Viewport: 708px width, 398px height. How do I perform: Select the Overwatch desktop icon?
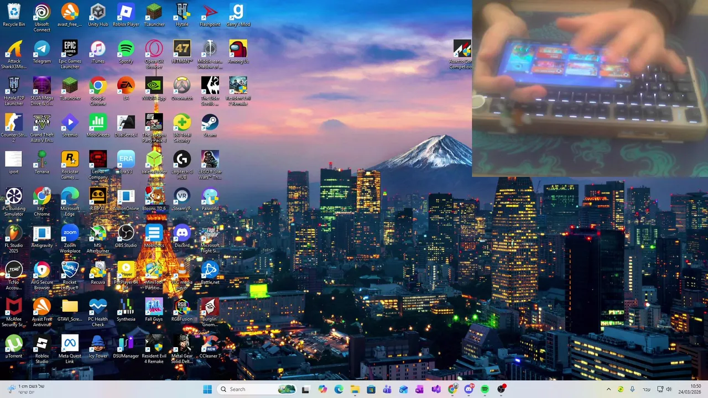(182, 88)
